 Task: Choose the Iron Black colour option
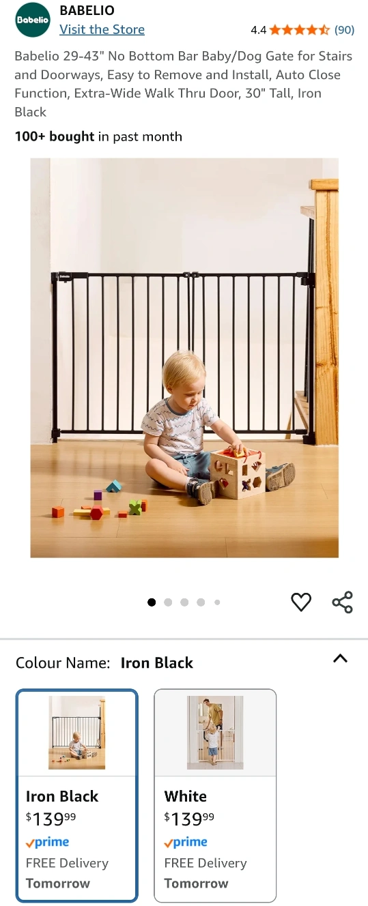tap(77, 795)
